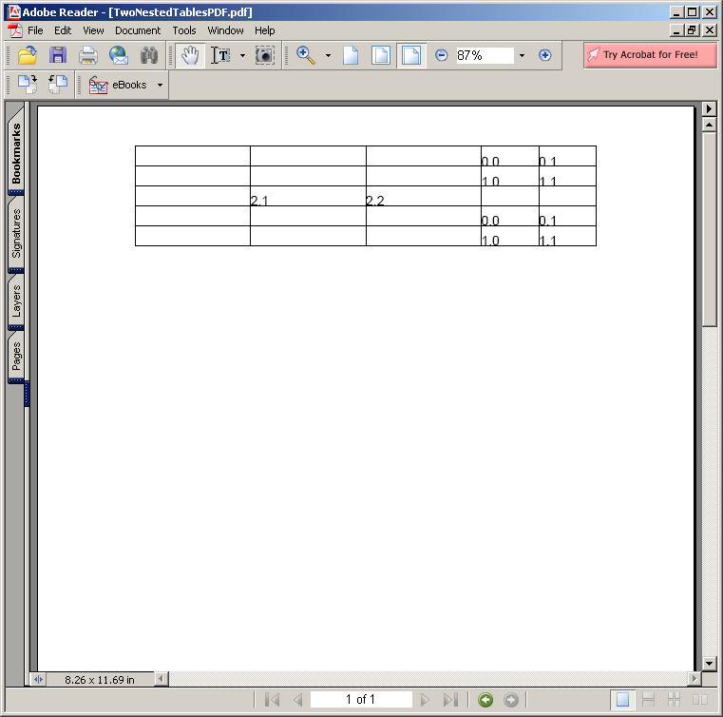
Task: Switch to the Pages tab
Action: (x=16, y=356)
